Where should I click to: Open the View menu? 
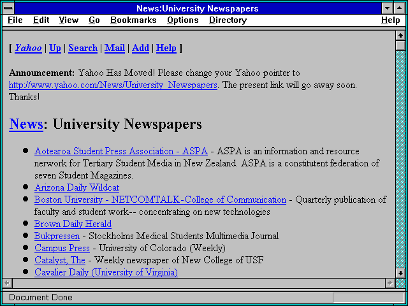tap(68, 20)
